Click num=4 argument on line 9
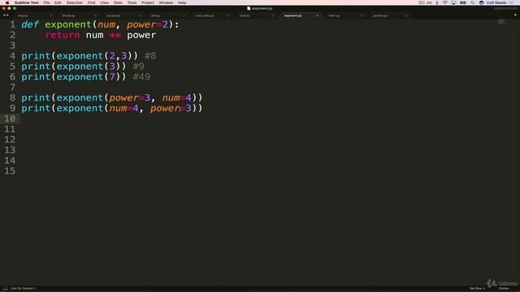The height and width of the screenshot is (292, 520). tap(123, 108)
